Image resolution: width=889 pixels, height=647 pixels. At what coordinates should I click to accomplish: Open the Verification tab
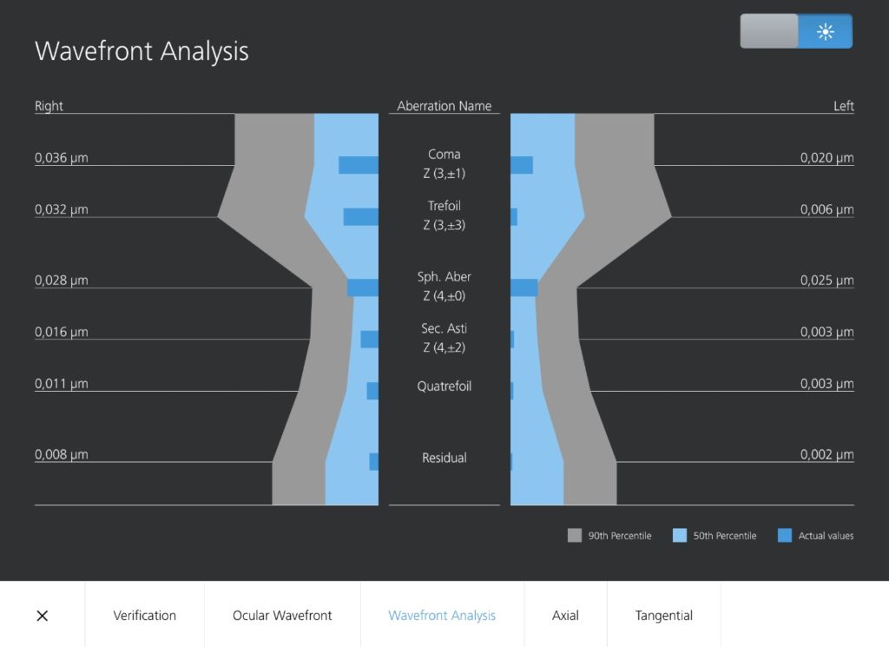coord(144,616)
